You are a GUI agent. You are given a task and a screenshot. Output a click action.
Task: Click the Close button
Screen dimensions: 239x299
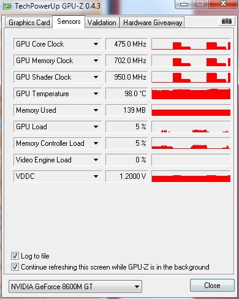(x=212, y=286)
